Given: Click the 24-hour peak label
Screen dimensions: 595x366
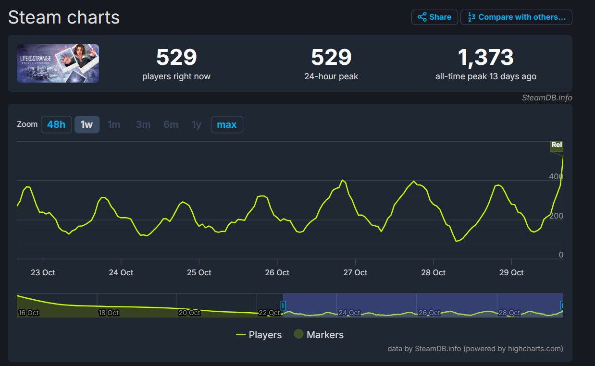Looking at the screenshot, I should 331,76.
